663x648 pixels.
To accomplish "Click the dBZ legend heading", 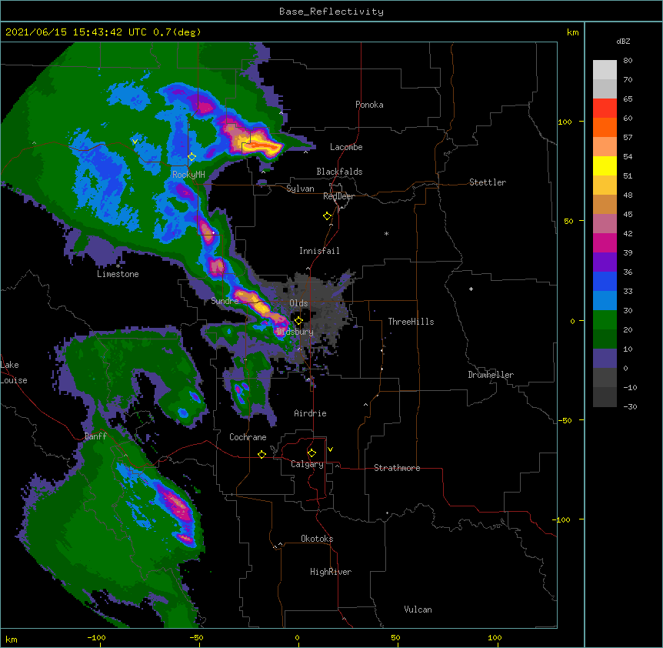I will (623, 41).
